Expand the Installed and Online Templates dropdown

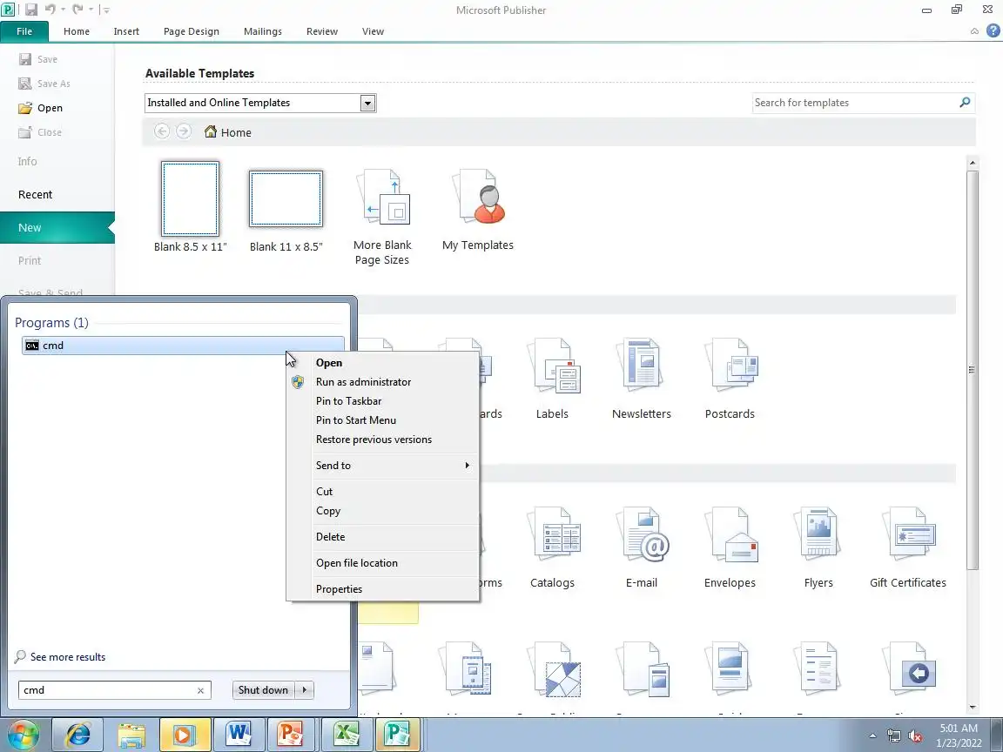pos(367,103)
